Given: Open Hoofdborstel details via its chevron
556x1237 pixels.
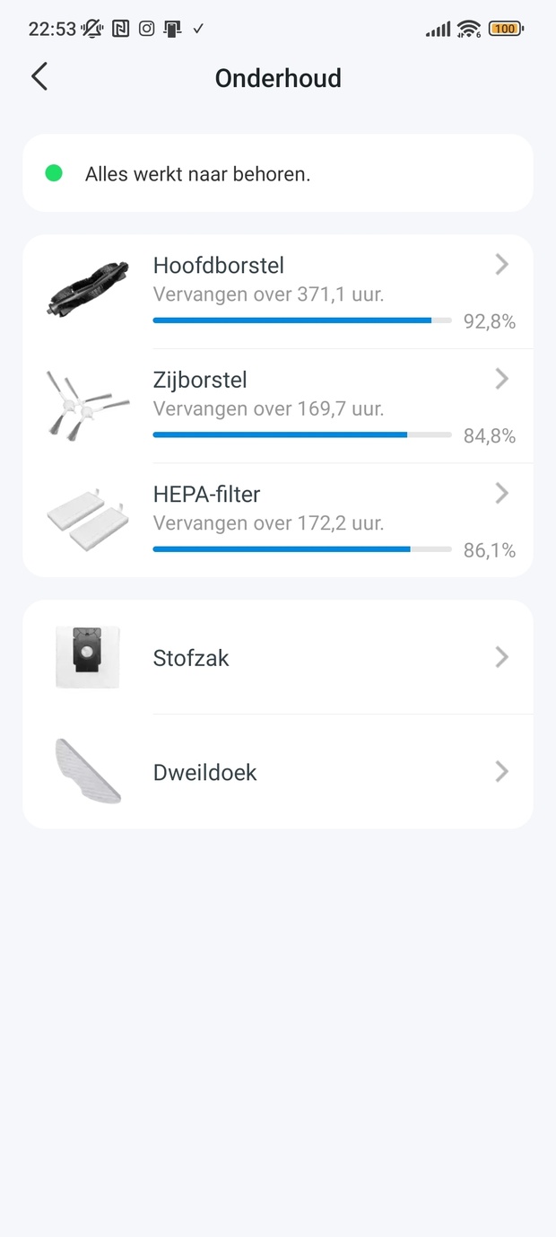Looking at the screenshot, I should 502,264.
